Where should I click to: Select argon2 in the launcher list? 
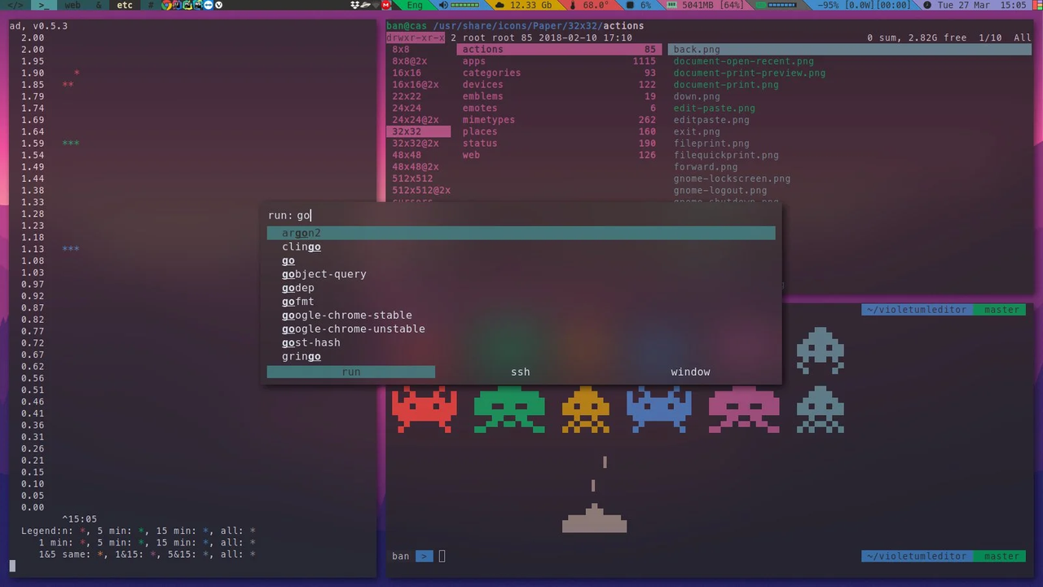coord(521,233)
